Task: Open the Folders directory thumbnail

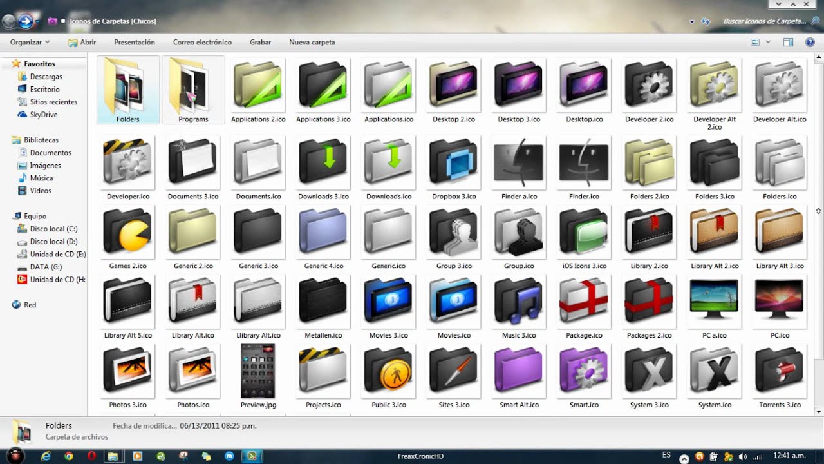Action: [128, 90]
